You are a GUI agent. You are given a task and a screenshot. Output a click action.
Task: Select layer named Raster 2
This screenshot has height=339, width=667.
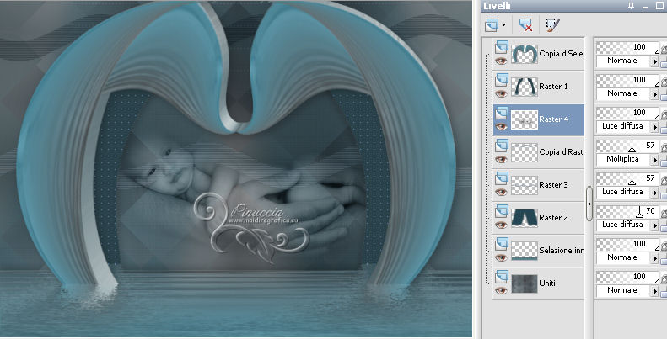point(553,218)
